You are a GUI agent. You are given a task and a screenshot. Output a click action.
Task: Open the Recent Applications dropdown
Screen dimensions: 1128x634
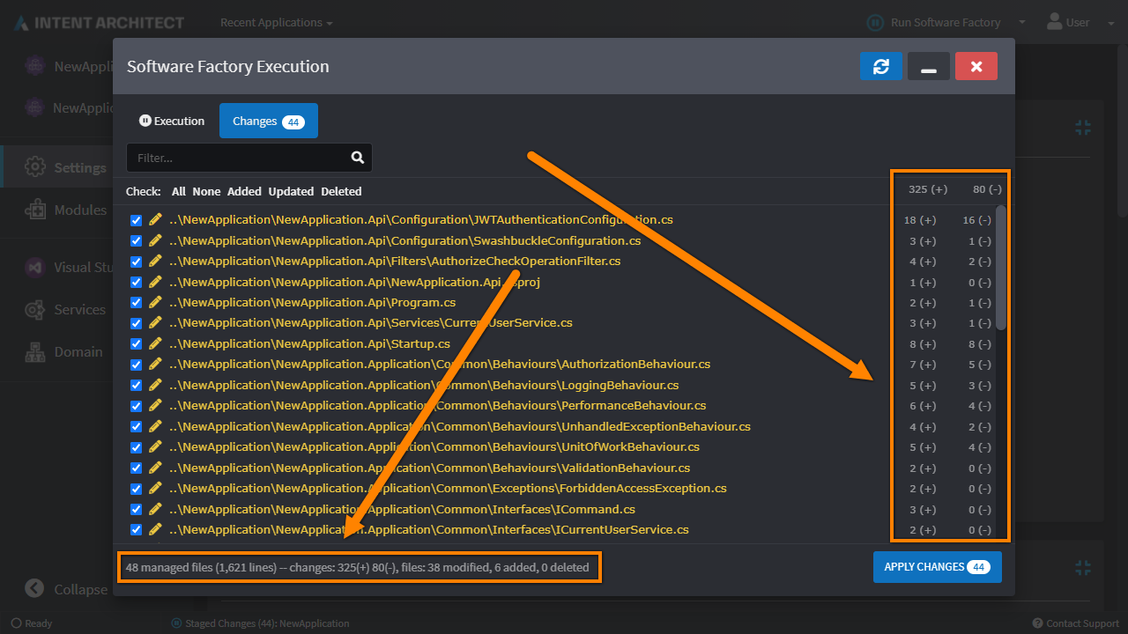[x=276, y=23]
